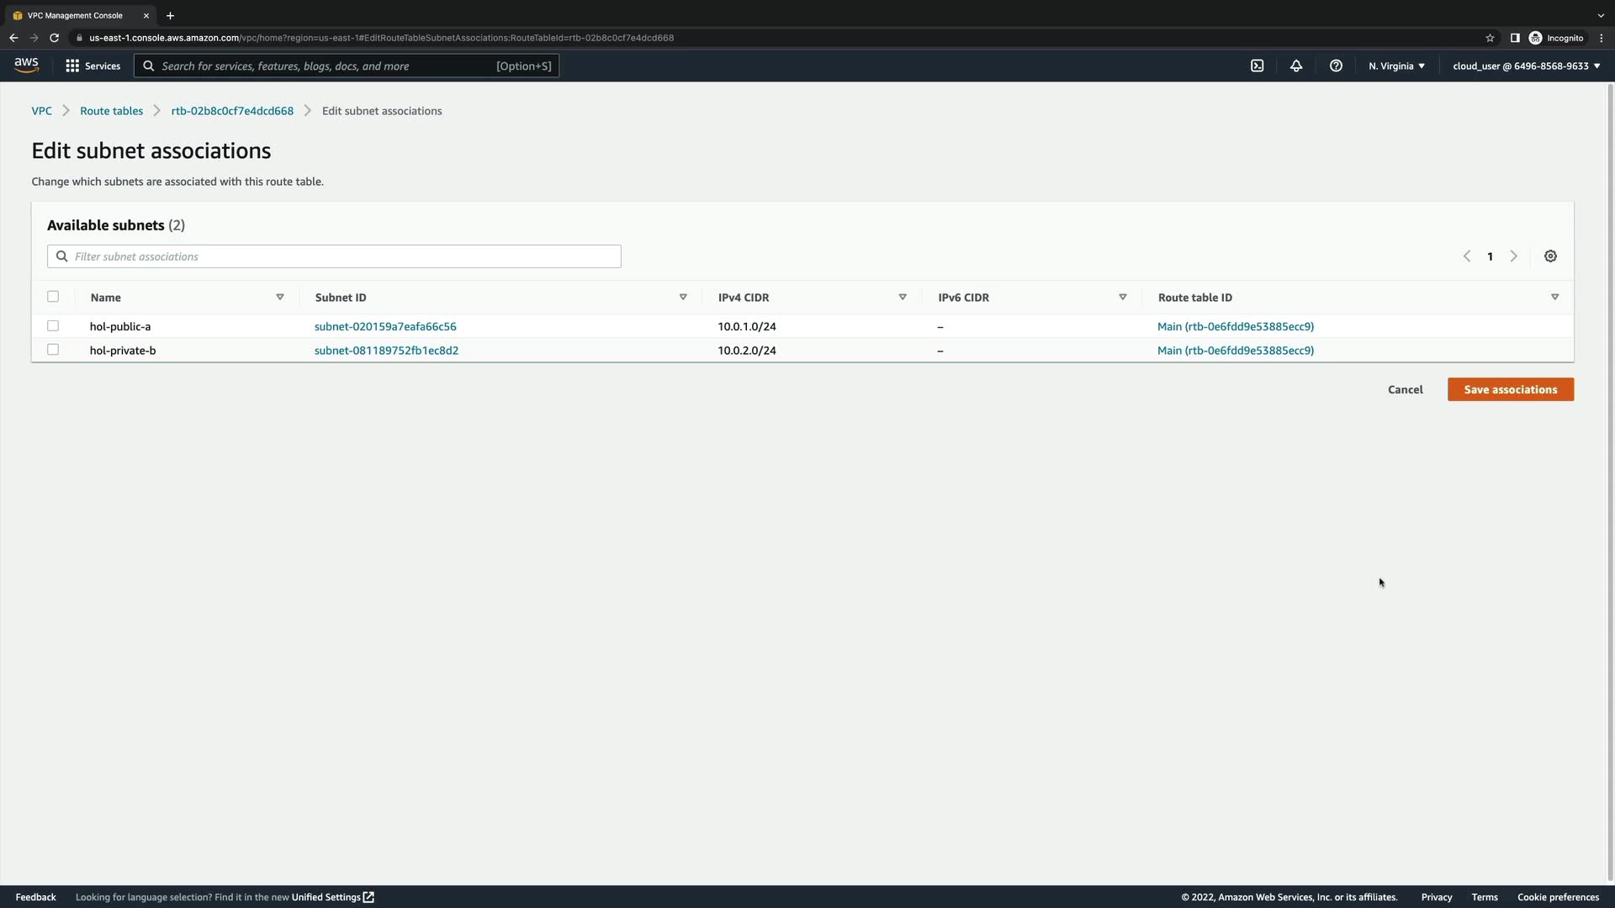Toggle the select all subnets checkbox

click(x=53, y=296)
